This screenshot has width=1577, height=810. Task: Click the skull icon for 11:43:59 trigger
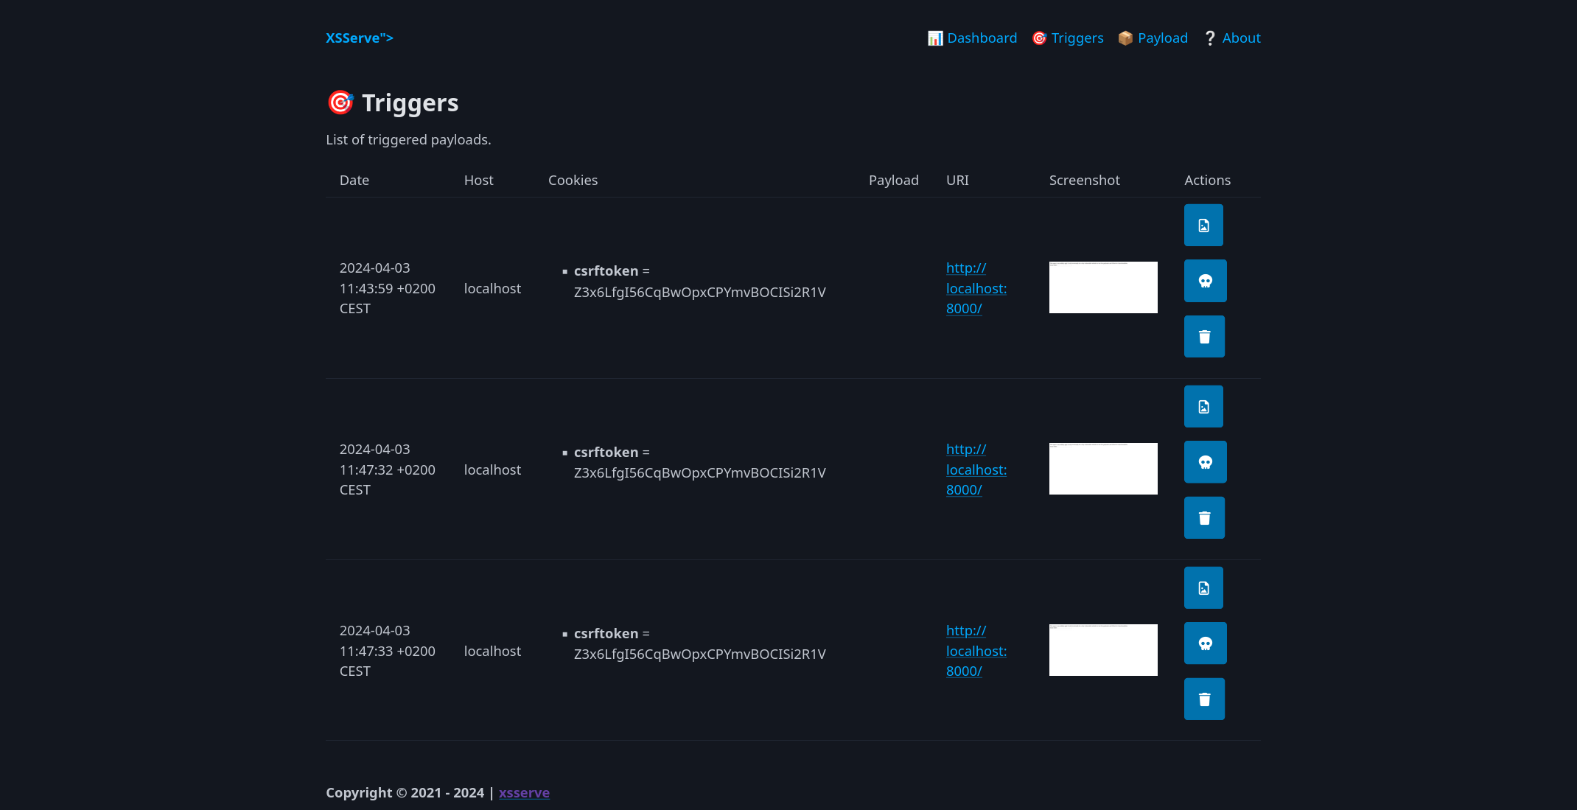point(1205,281)
